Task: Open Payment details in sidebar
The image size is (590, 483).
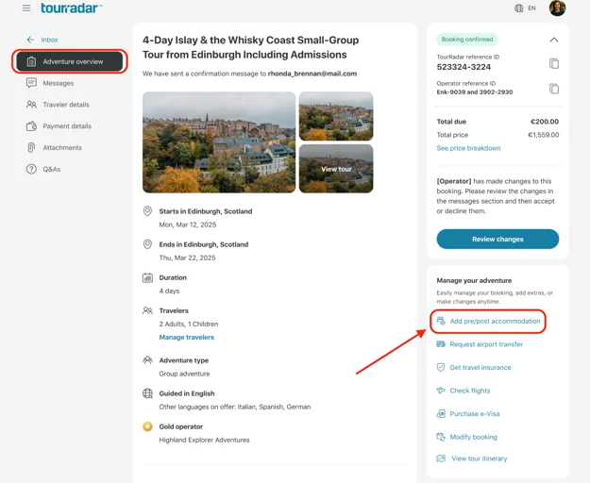Action: click(67, 125)
